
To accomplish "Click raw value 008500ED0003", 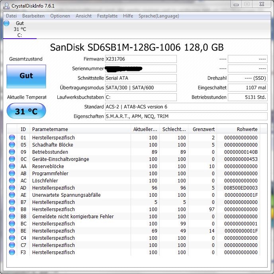I will [241, 188].
